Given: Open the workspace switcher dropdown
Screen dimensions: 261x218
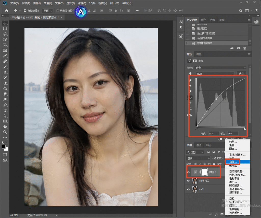Looking at the screenshot, I should (248, 11).
